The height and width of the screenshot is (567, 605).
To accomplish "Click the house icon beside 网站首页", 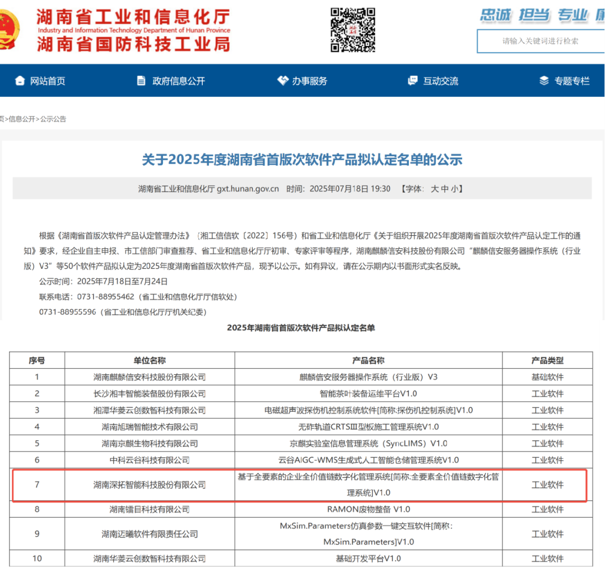I will pos(20,81).
